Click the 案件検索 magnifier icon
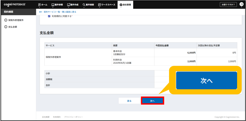 [84, 5]
